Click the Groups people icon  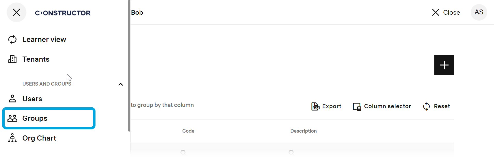tap(12, 118)
